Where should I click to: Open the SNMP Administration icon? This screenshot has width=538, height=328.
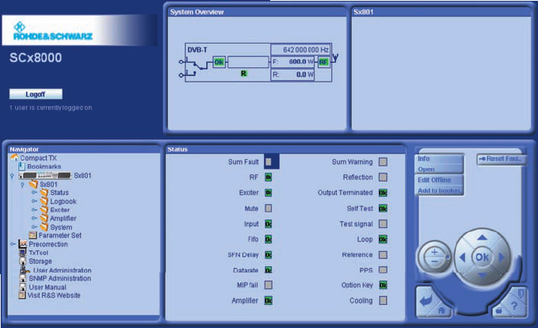pos(23,278)
